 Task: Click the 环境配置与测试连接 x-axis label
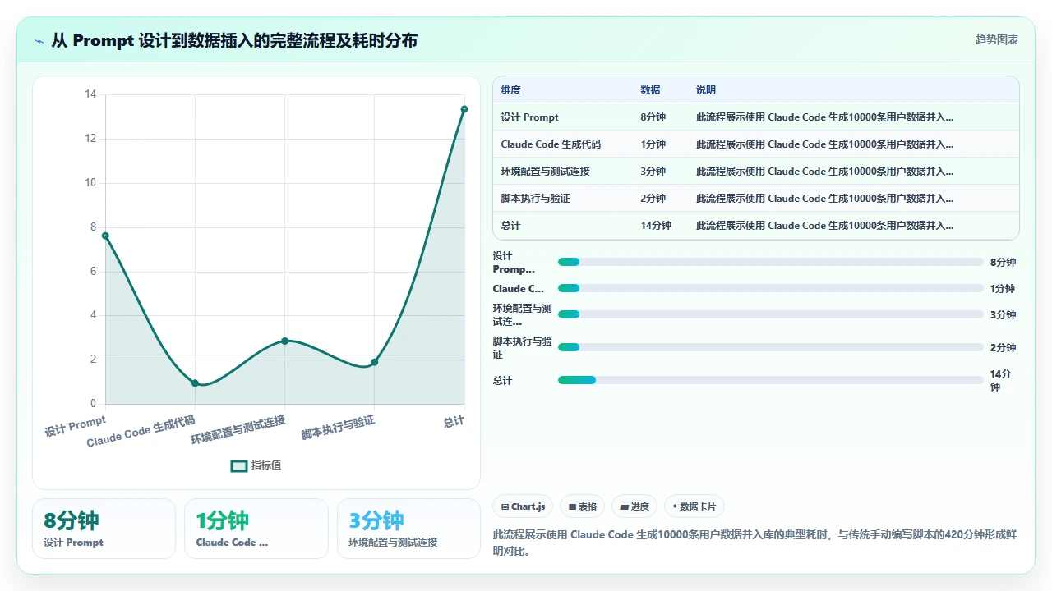point(238,430)
